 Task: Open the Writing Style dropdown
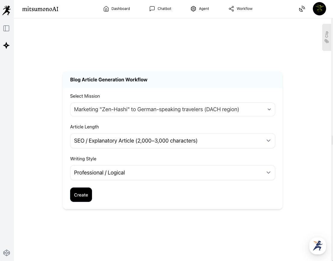[x=172, y=173]
